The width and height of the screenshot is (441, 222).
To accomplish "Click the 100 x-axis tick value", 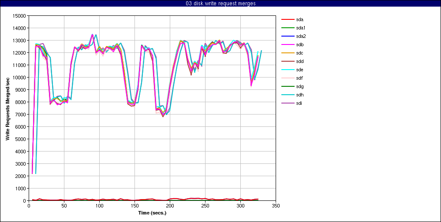I will point(99,206).
